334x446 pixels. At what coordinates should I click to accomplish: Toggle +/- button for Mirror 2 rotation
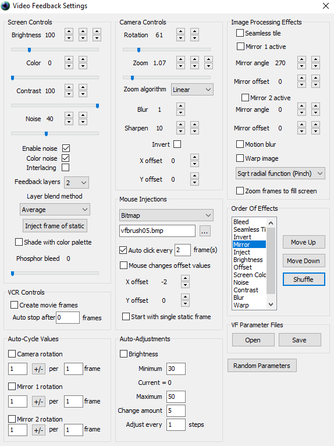(38, 430)
